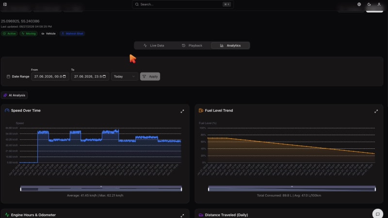Click the Fuel Level Trend title
This screenshot has height=218, width=388.
point(219,111)
